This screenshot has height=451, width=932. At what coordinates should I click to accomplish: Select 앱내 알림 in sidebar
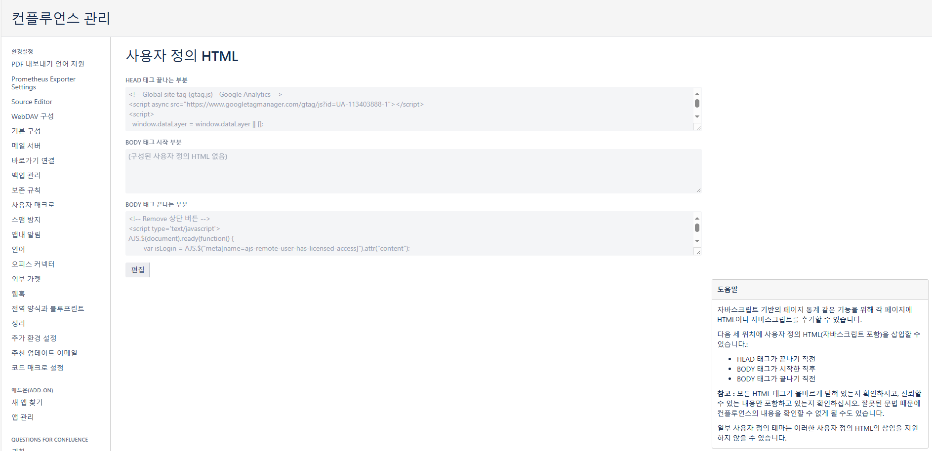coord(26,235)
